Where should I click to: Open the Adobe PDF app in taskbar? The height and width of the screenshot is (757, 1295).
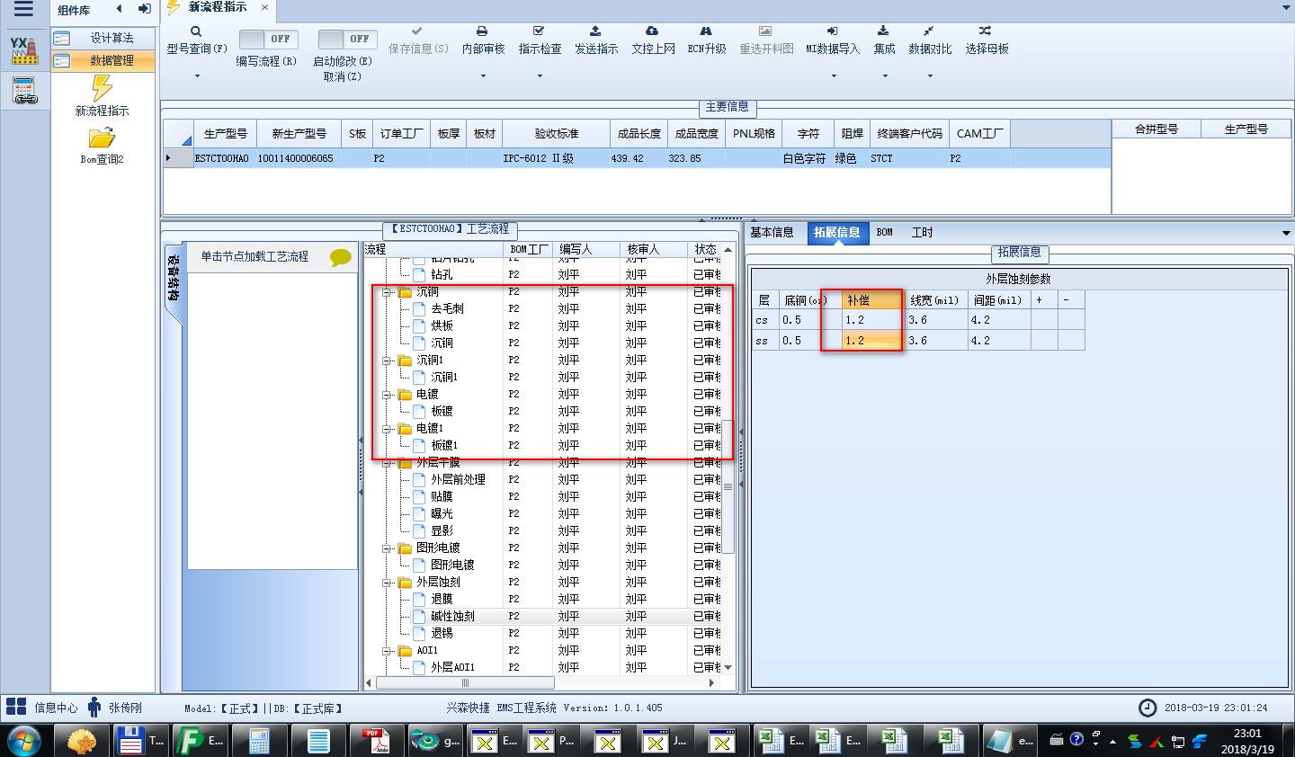(376, 742)
